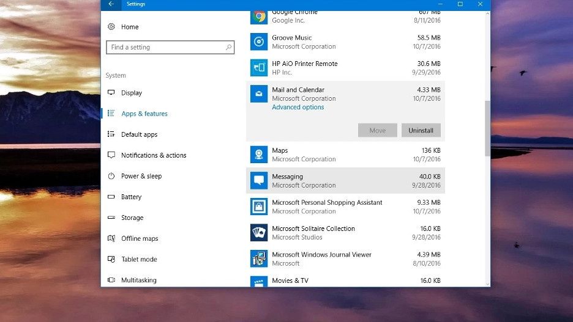Click the Apps & features list icon
The height and width of the screenshot is (322, 573).
click(x=111, y=114)
